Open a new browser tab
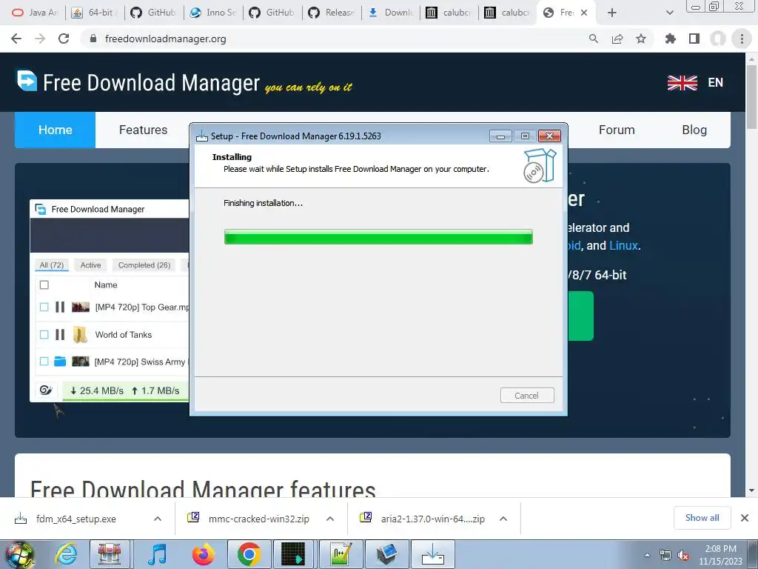758x569 pixels. [x=612, y=13]
